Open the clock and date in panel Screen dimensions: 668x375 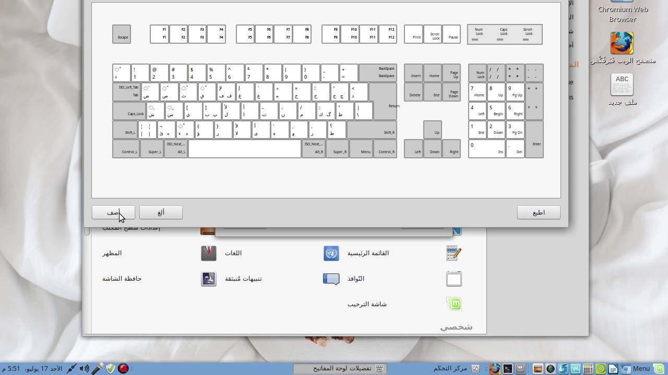click(32, 369)
